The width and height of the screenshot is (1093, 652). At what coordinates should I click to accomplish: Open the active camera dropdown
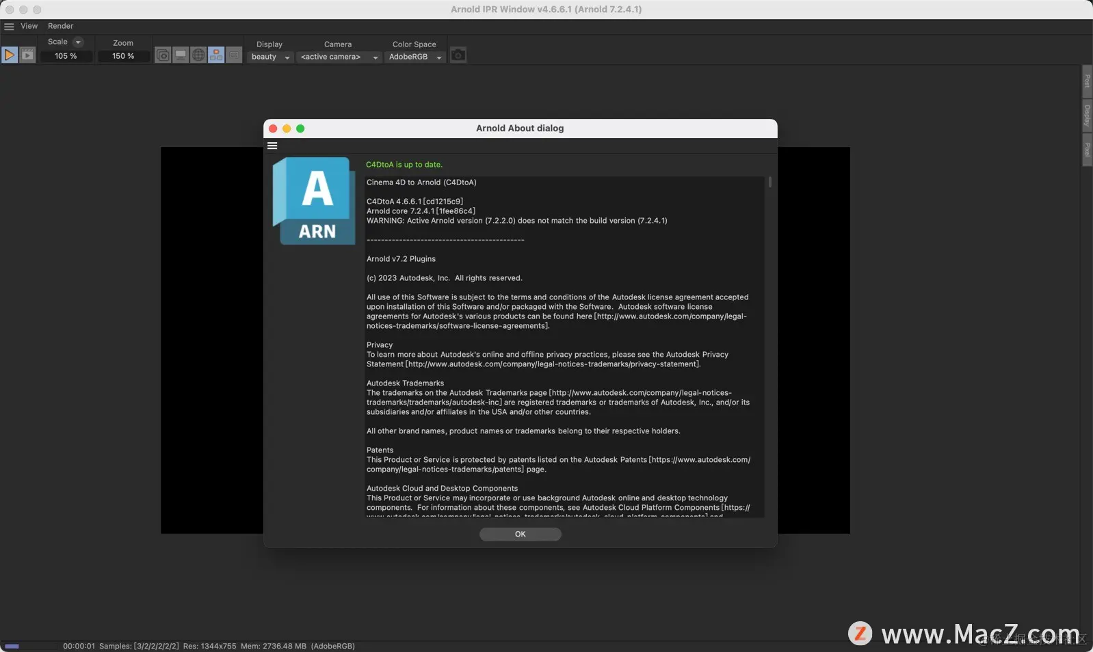[x=339, y=57]
